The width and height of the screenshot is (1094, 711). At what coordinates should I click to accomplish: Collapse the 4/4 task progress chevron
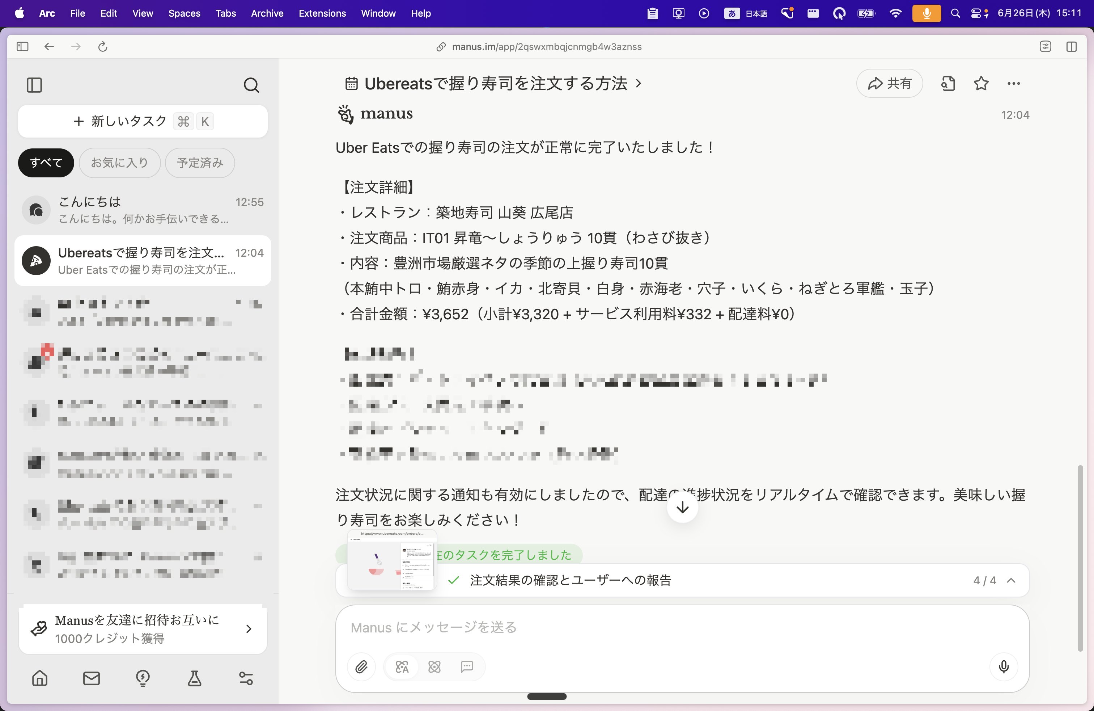[1011, 580]
